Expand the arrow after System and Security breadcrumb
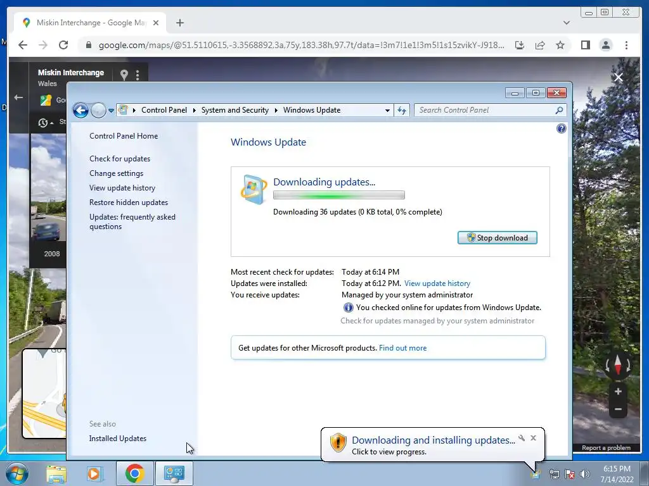The width and height of the screenshot is (649, 486). tap(276, 110)
